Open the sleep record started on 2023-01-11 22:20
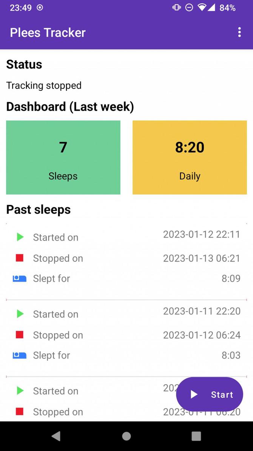This screenshot has height=451, width=253. (x=126, y=334)
